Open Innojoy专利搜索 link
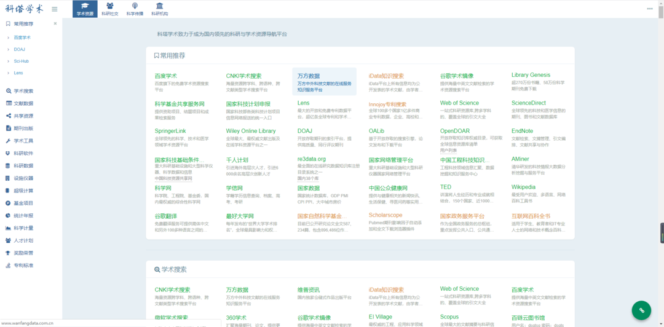Viewport: 664px width, 327px height. 387,104
